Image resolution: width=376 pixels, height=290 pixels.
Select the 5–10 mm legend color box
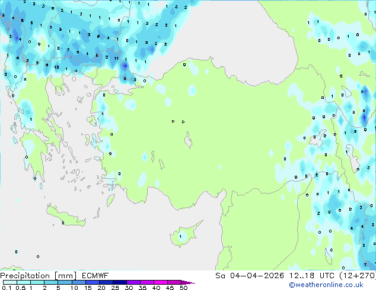pyautogui.click(x=65, y=282)
